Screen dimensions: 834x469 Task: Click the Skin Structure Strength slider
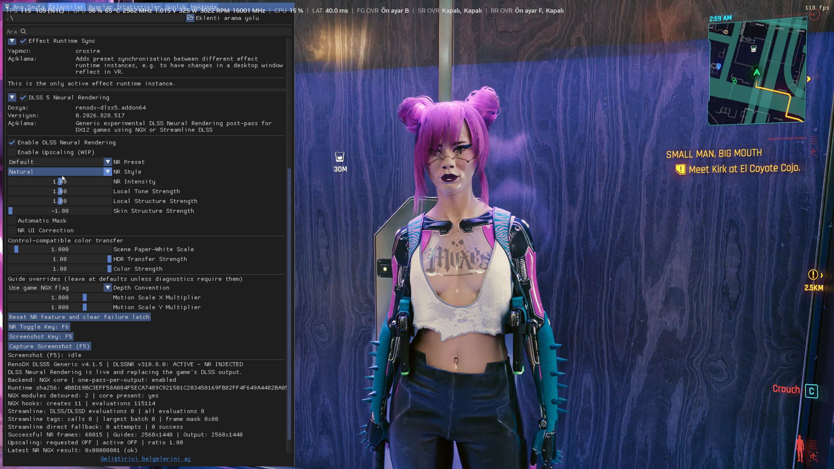click(x=60, y=211)
